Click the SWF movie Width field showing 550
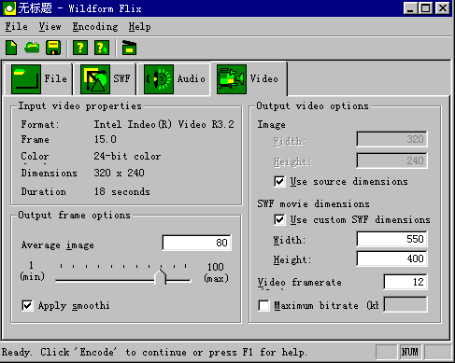 (x=391, y=239)
